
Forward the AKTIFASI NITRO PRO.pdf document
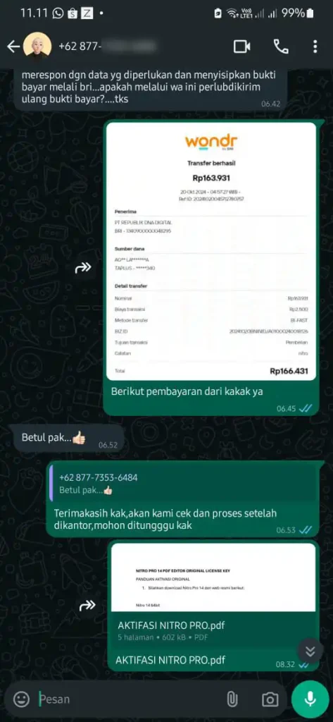(x=87, y=606)
